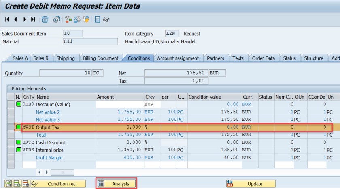Click the Analysis button
The height and width of the screenshot is (189, 340).
(116, 184)
